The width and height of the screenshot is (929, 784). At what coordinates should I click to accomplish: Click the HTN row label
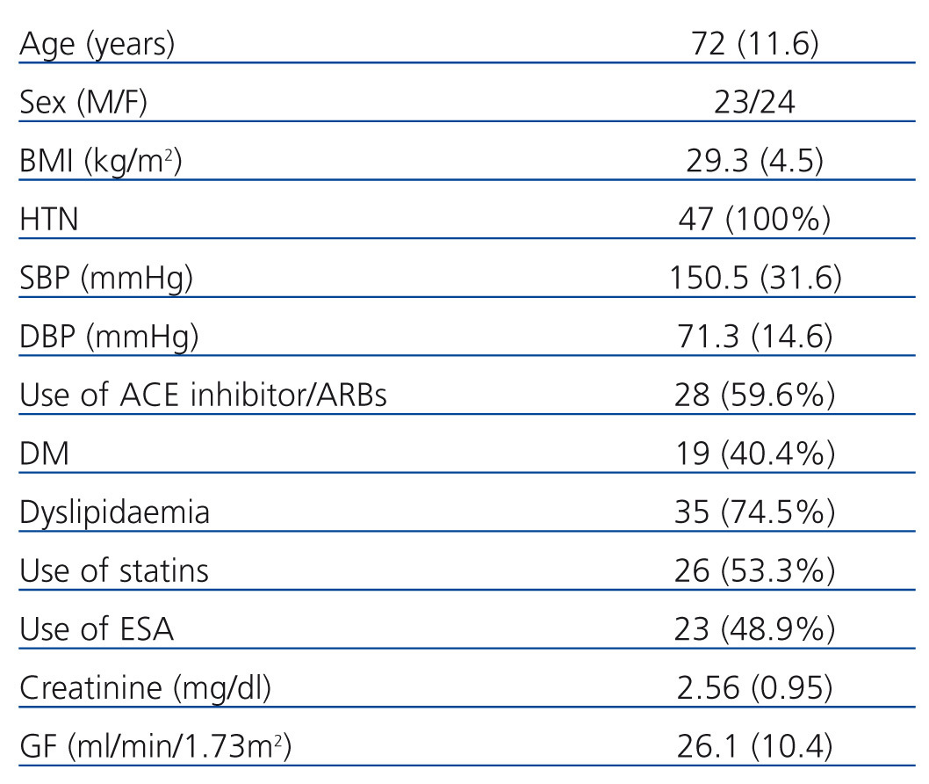(49, 219)
